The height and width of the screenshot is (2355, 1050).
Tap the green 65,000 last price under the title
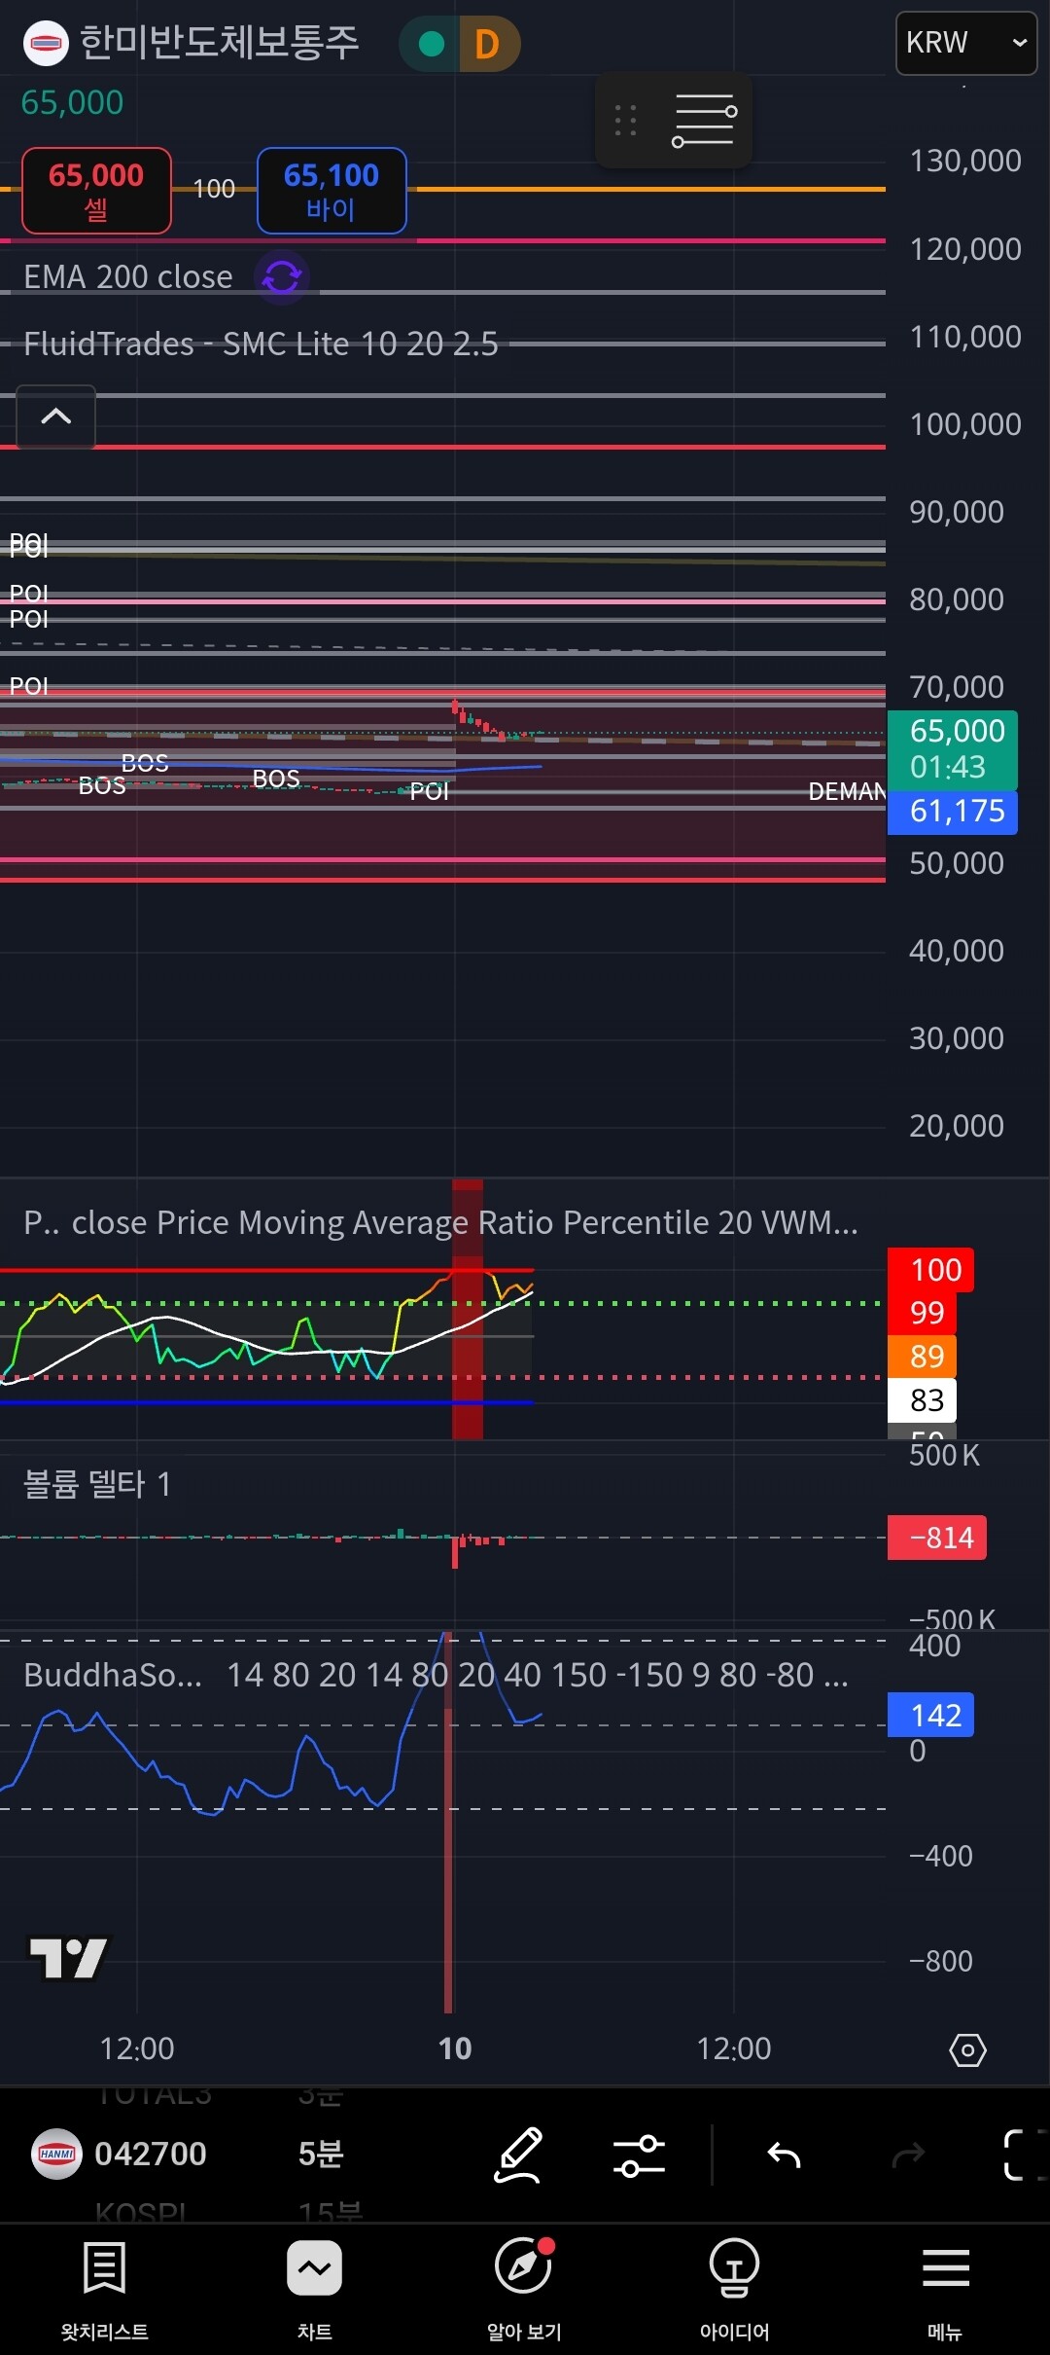pyautogui.click(x=73, y=102)
